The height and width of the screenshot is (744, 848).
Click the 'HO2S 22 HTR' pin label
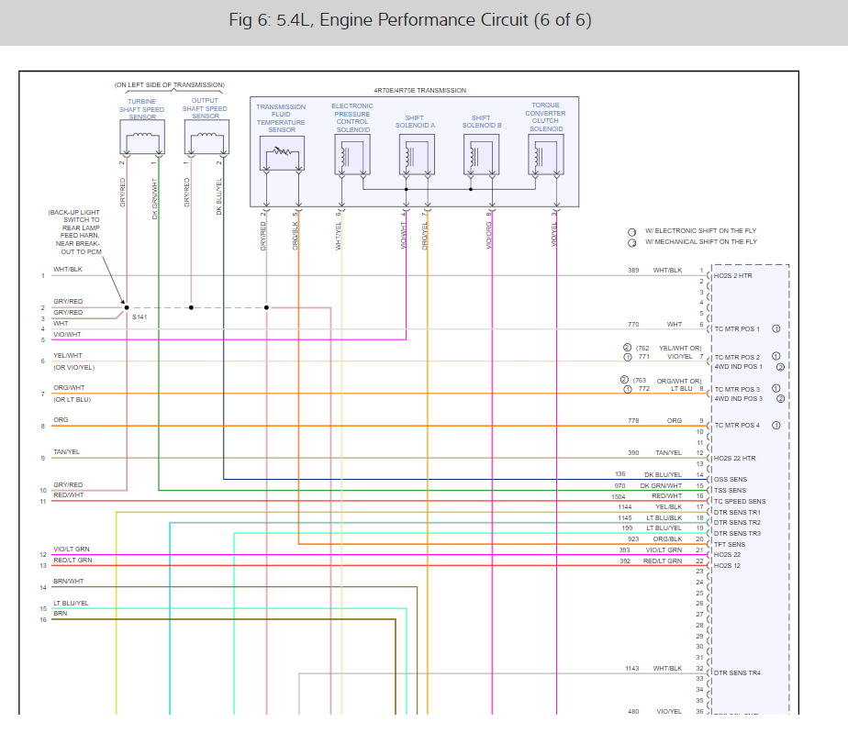pyautogui.click(x=734, y=459)
